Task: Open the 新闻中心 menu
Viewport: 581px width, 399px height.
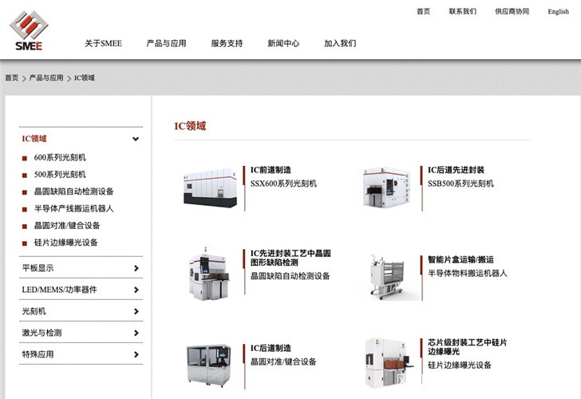Action: (x=283, y=43)
